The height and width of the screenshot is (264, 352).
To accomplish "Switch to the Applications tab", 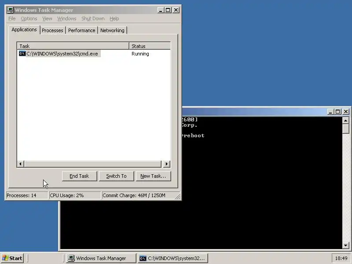I will pos(24,29).
